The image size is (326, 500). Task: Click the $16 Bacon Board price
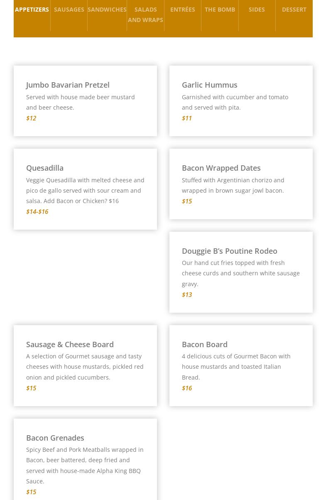pos(187,388)
